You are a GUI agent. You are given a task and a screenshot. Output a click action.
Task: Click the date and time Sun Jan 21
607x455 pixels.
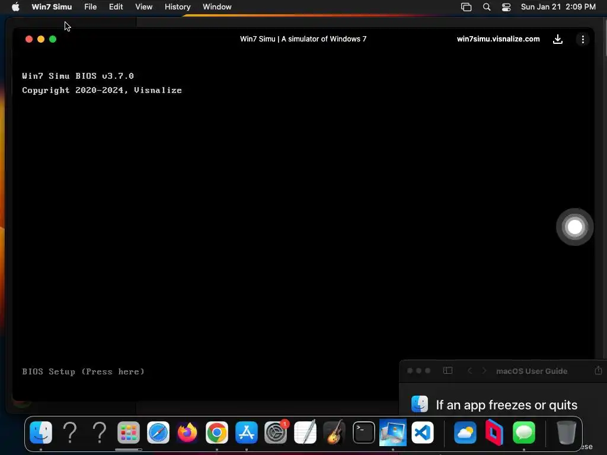click(x=558, y=7)
